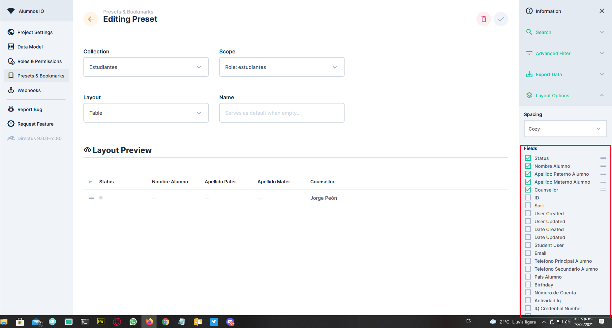Open WhatsApp from the taskbar
This screenshot has height=328, width=612.
pyautogui.click(x=133, y=321)
